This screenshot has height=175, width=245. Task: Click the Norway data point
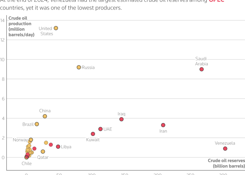coord(31,140)
